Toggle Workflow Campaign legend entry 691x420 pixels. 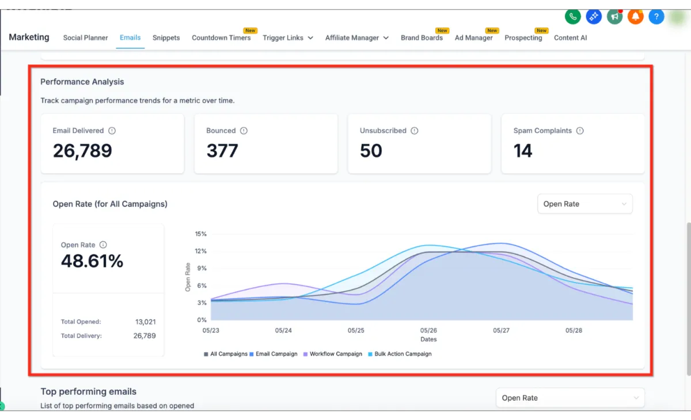[333, 354]
